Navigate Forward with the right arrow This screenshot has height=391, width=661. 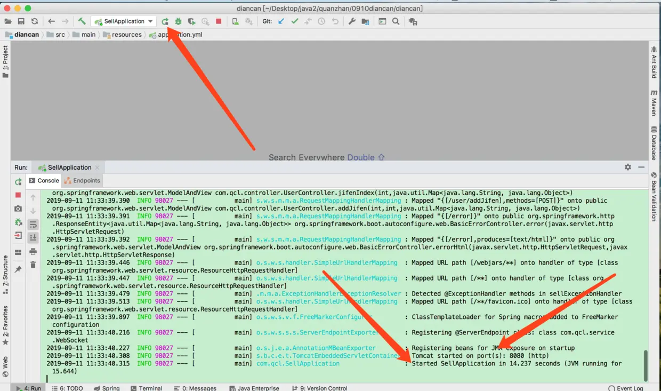coord(65,21)
